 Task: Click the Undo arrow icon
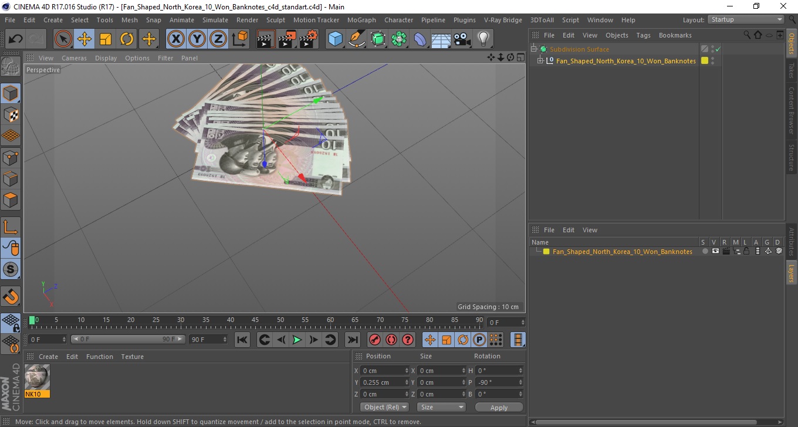coord(16,39)
